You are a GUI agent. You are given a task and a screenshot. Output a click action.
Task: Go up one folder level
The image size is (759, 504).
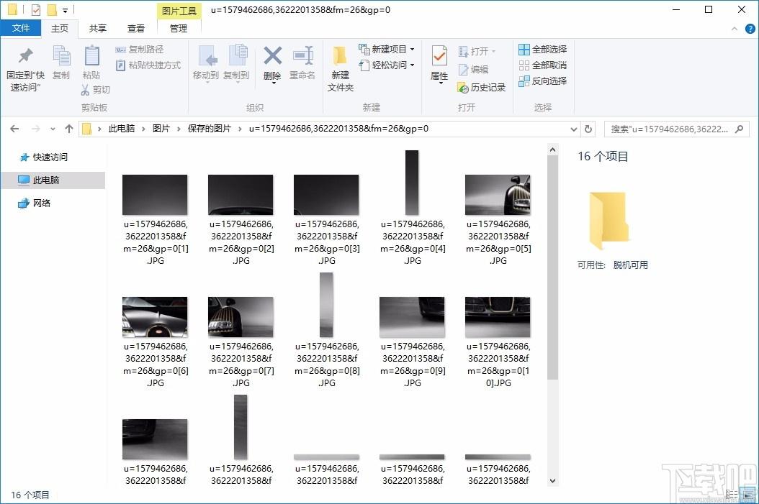pyautogui.click(x=69, y=129)
